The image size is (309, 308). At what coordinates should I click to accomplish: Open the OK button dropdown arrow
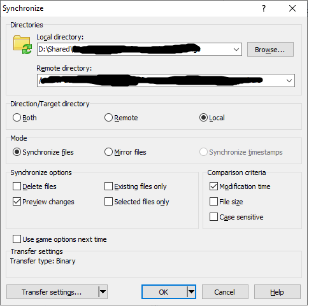point(191,292)
